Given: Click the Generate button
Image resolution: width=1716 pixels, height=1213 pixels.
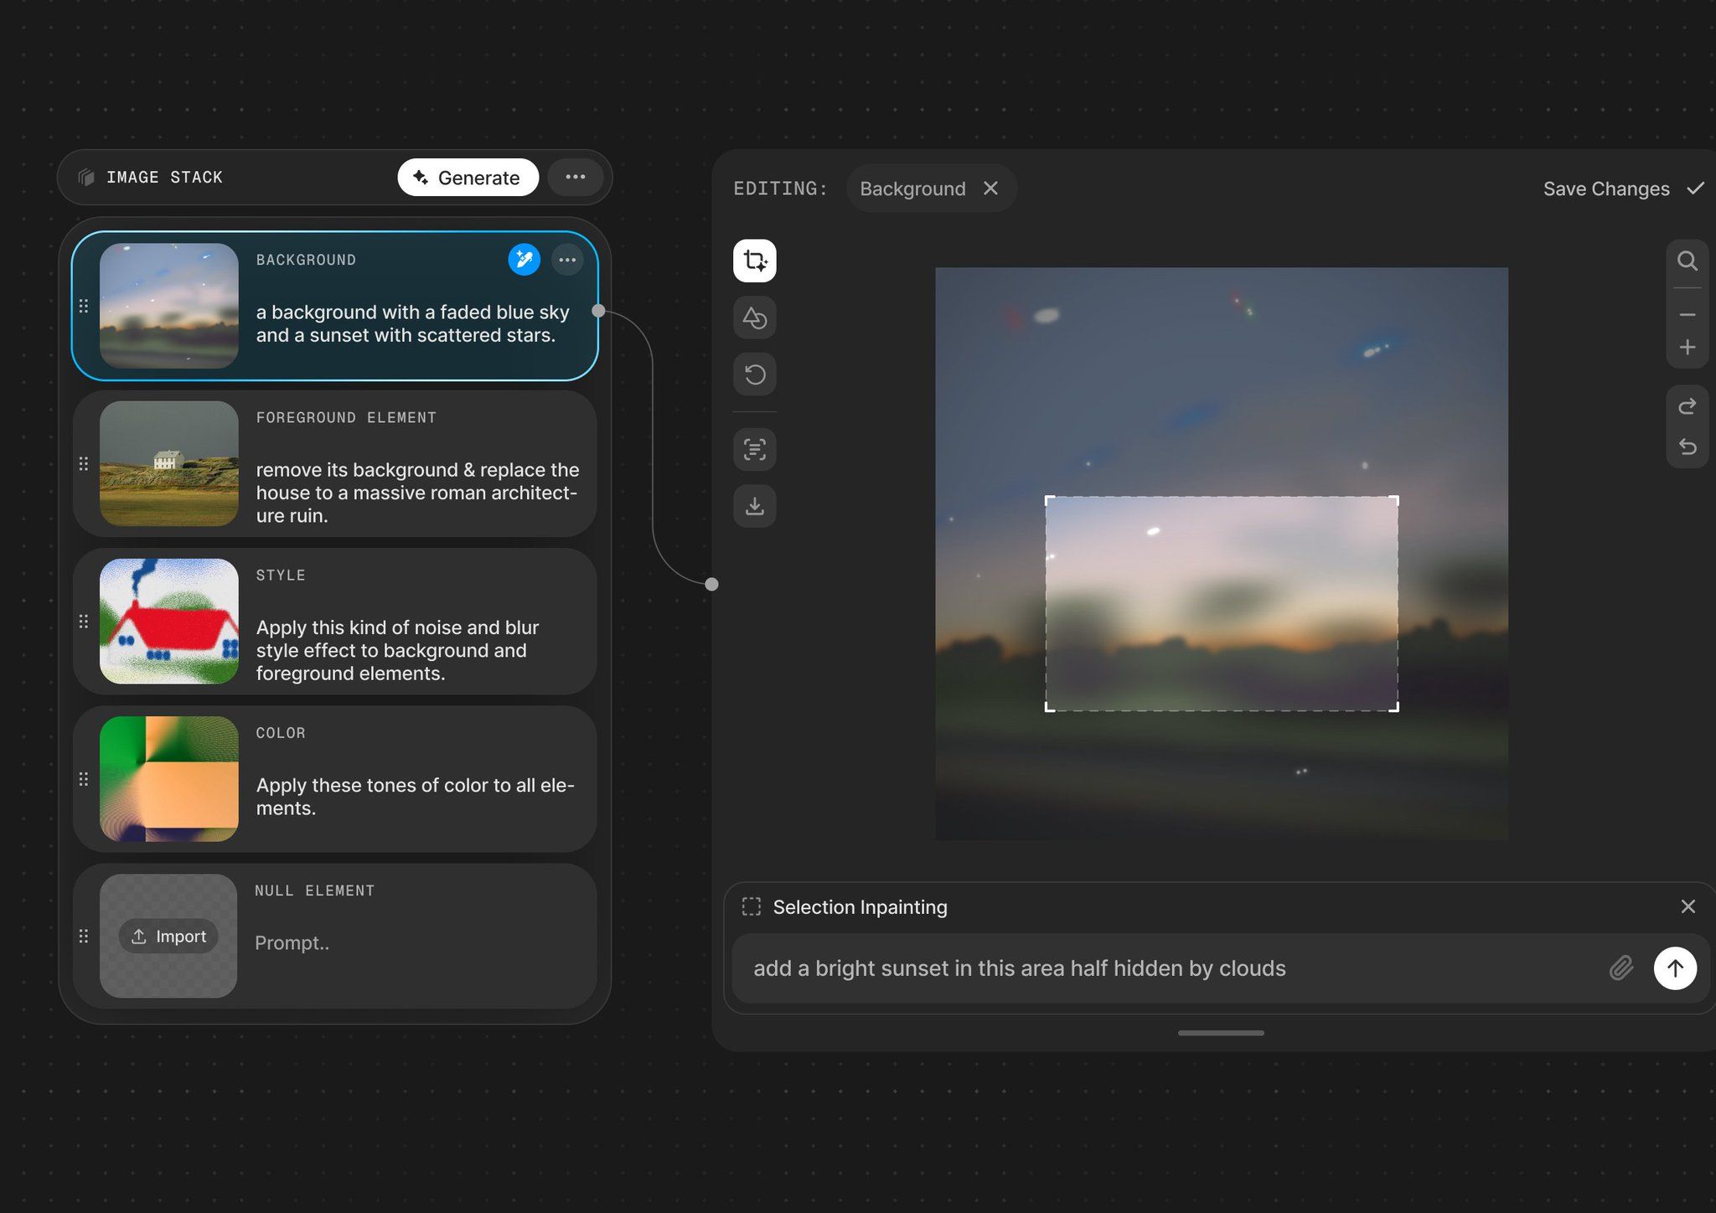Looking at the screenshot, I should (468, 178).
